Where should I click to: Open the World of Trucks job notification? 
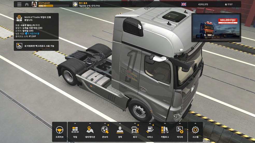(x=36, y=26)
